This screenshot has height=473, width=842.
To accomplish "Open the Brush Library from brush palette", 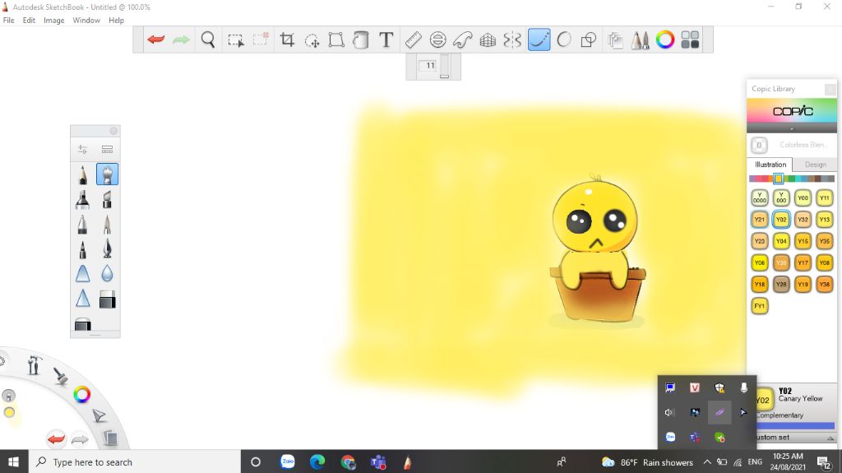I will (107, 149).
